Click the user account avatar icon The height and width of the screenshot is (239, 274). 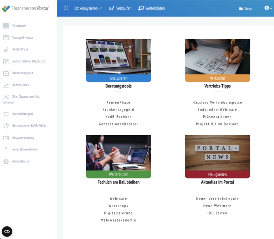[267, 8]
